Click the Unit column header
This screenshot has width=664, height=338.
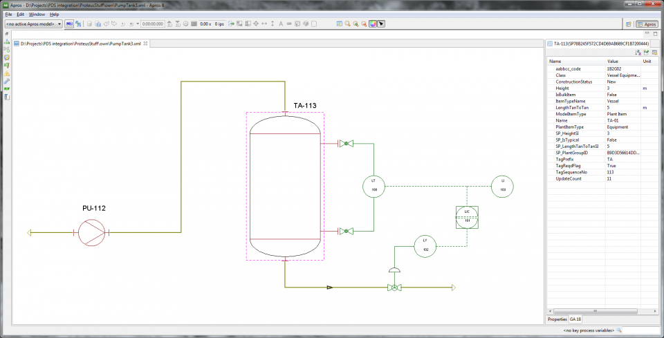tap(650, 62)
